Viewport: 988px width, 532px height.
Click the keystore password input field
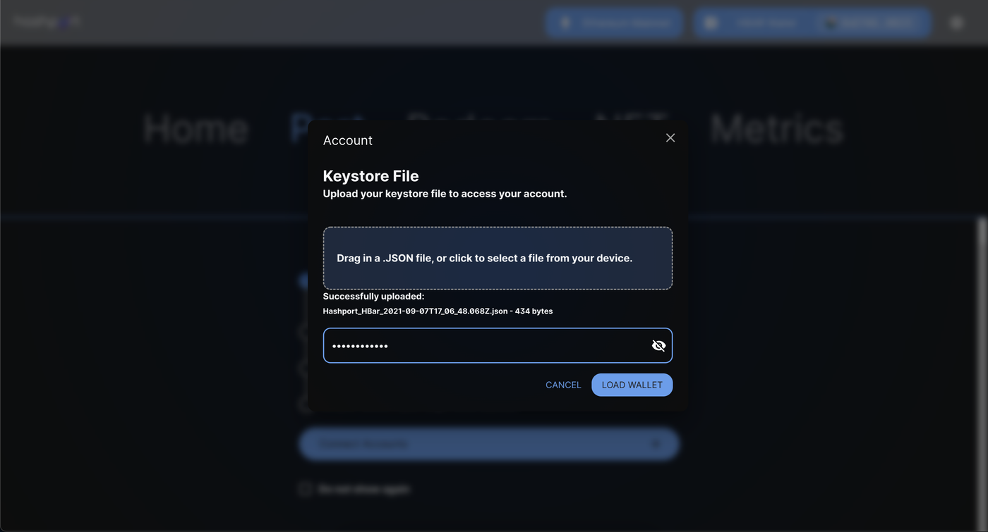tap(487, 345)
